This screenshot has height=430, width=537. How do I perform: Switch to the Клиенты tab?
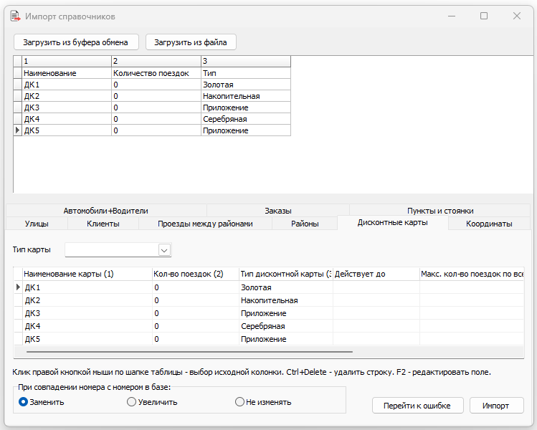[103, 224]
